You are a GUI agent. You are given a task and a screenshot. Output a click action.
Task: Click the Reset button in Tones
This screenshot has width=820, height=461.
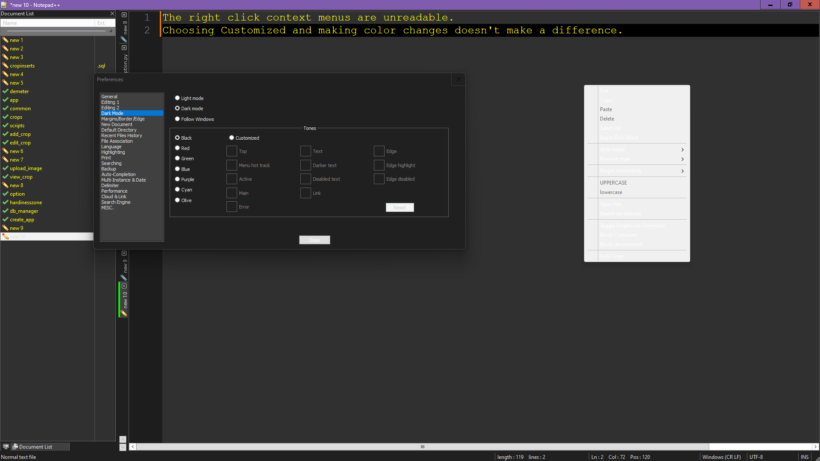pyautogui.click(x=400, y=208)
